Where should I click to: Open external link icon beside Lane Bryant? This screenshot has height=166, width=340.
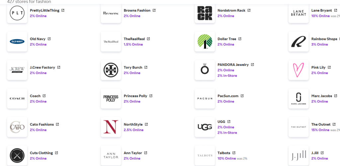335,10
